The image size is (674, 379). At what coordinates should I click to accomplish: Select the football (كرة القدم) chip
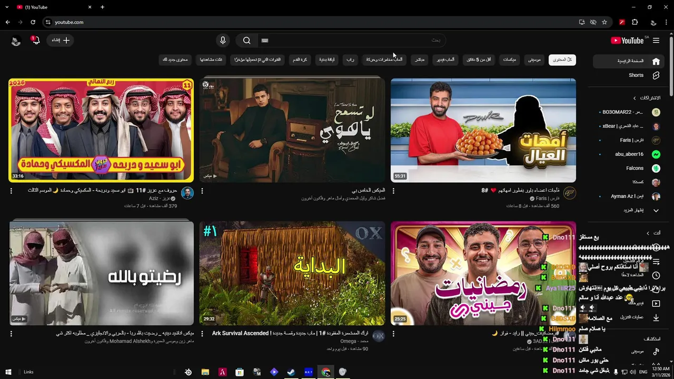[300, 59]
